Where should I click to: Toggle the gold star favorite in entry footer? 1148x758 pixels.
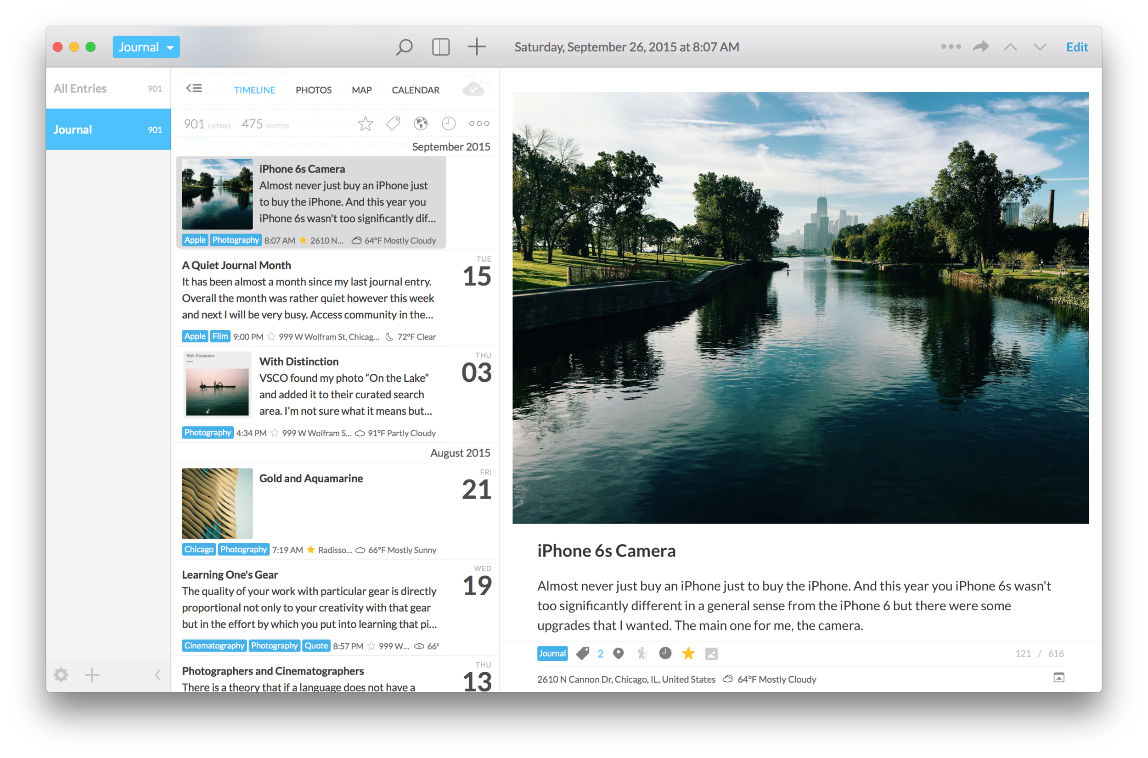click(x=688, y=653)
